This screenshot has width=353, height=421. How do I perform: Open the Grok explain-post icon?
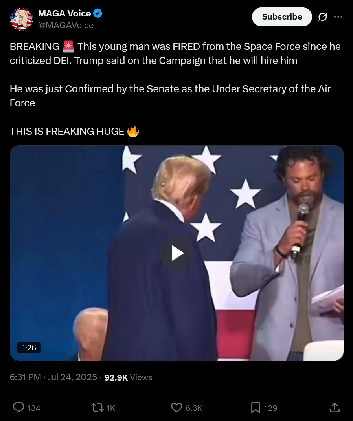pos(322,17)
